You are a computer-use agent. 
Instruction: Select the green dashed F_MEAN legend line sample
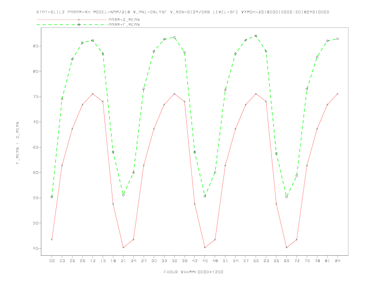pos(72,25)
